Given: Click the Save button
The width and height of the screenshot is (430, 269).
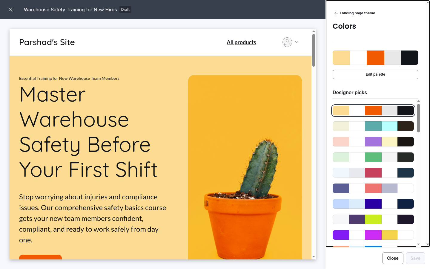Looking at the screenshot, I should (415, 258).
